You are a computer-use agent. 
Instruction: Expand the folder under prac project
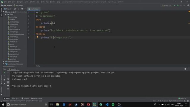6,14
